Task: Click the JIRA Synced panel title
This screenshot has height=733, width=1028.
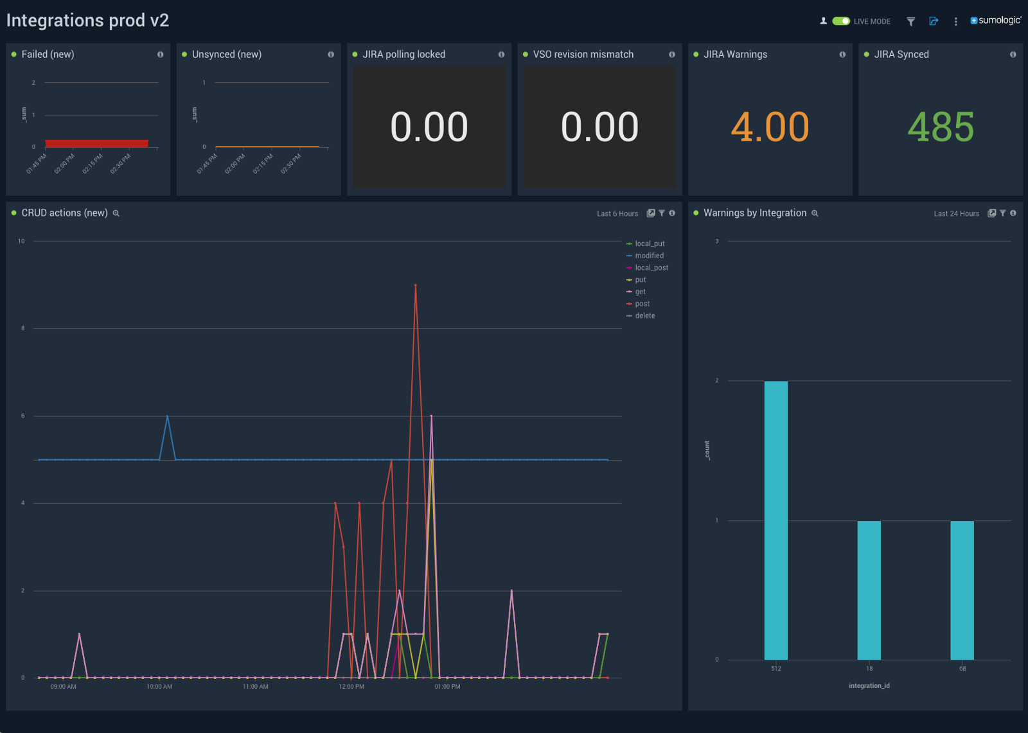Action: 901,55
